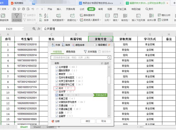Uncheck the 公共管理 checkbox

pyautogui.click(x=57, y=67)
